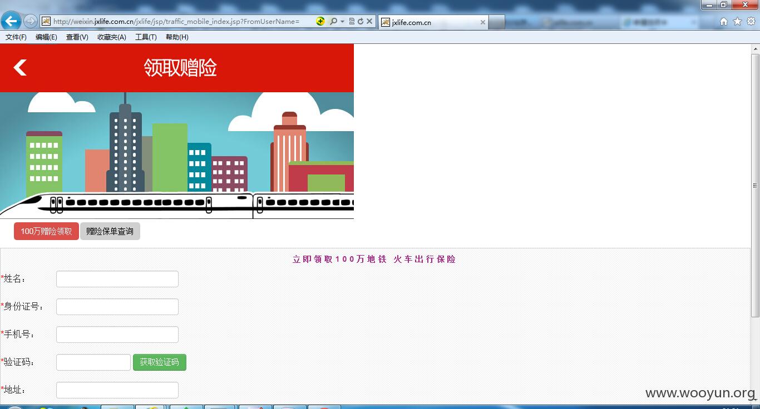Click the white back chevron in red header

click(x=20, y=68)
